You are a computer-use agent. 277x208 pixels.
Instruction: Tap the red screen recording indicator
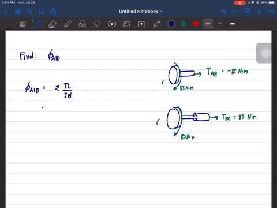tap(239, 3)
